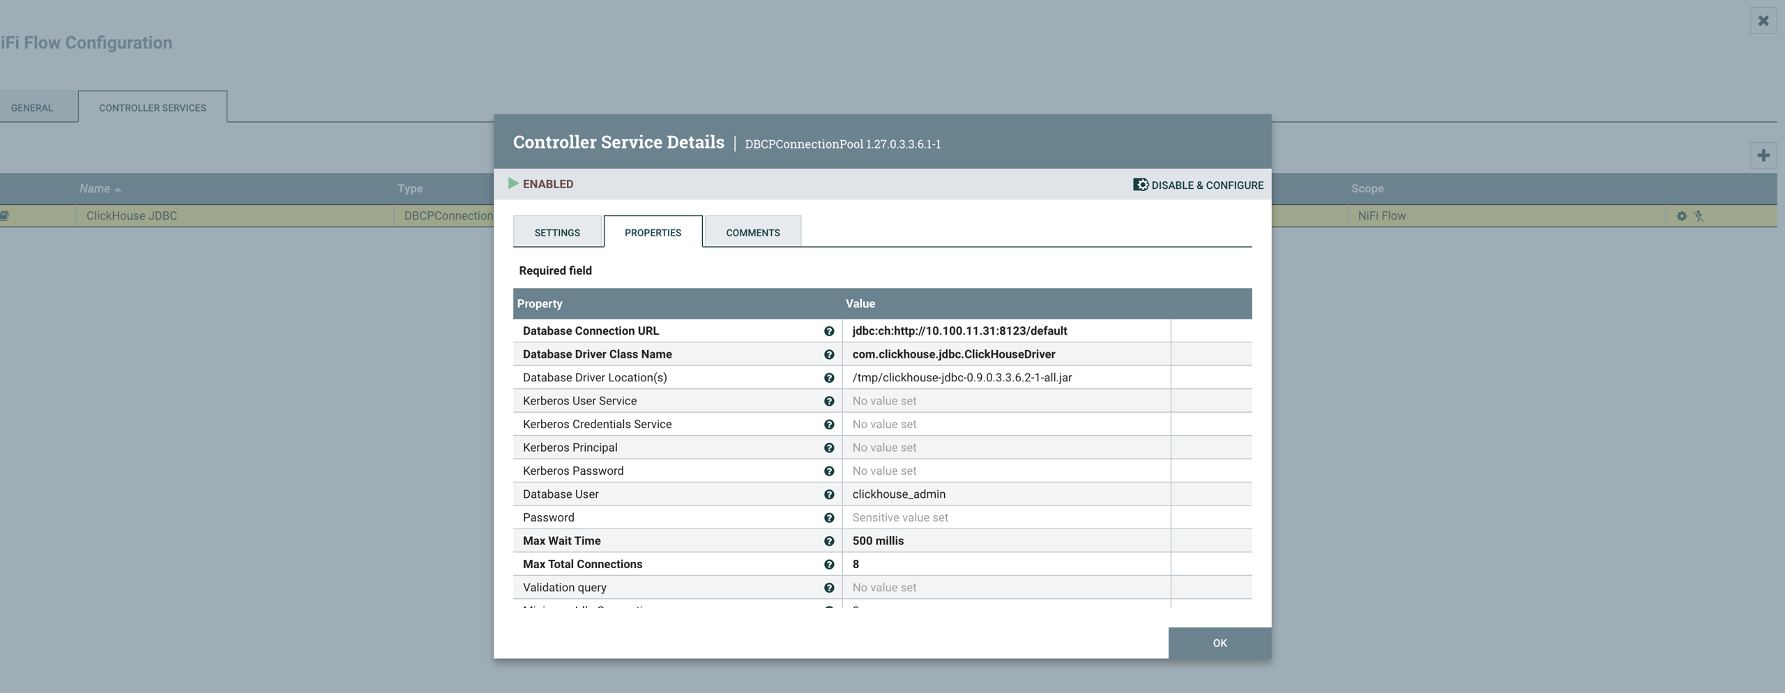Click the Max Wait Time property label
This screenshot has width=1785, height=693.
562,541
